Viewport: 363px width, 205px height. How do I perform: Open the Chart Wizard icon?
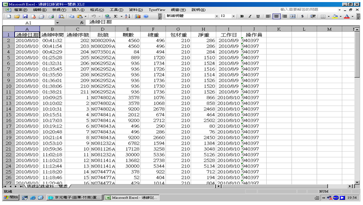(x=138, y=17)
